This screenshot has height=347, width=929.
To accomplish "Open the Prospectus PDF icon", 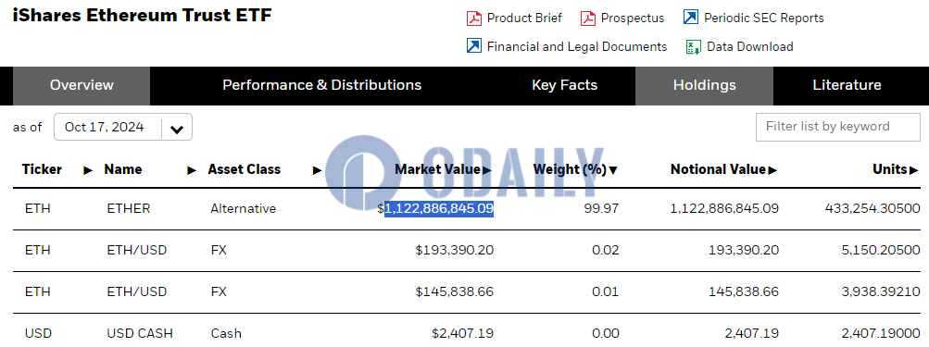I will [x=588, y=19].
